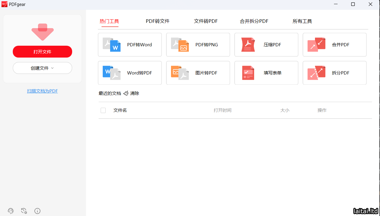This screenshot has height=216, width=380.
Task: Open the 填写表单 fill form icon
Action: [x=248, y=73]
